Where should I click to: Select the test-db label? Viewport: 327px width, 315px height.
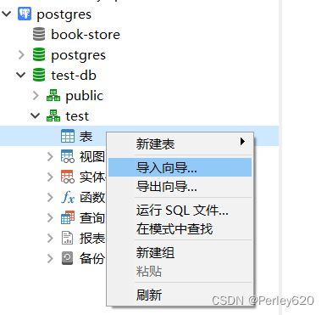74,76
